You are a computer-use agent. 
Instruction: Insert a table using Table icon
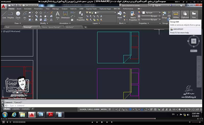pyautogui.click(x=72, y=20)
